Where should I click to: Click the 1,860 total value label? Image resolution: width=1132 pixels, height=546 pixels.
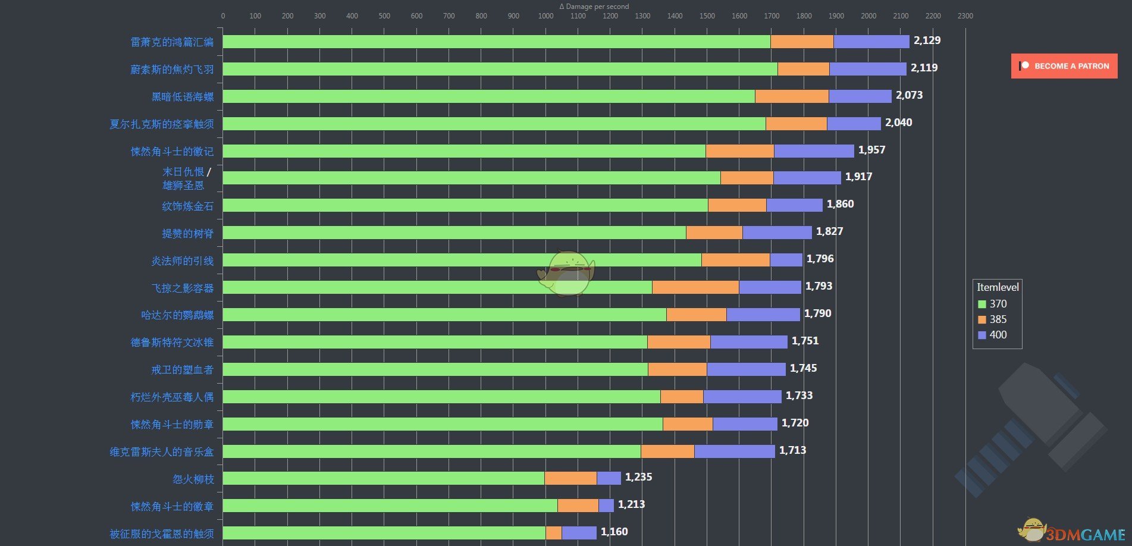click(x=840, y=204)
